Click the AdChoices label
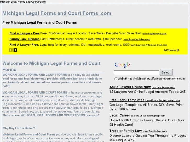The width and height of the screenshot is (190, 142). coord(170,50)
